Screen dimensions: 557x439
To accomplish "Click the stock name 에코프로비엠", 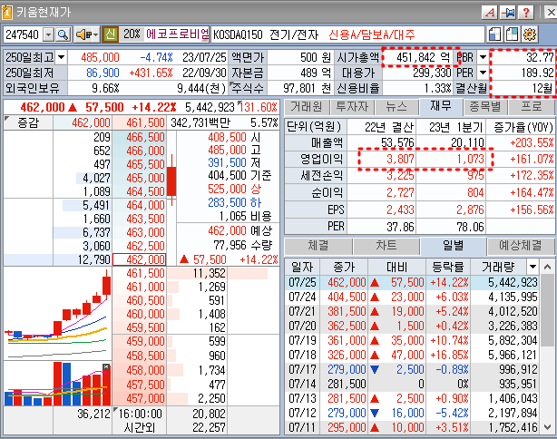I will click(177, 34).
